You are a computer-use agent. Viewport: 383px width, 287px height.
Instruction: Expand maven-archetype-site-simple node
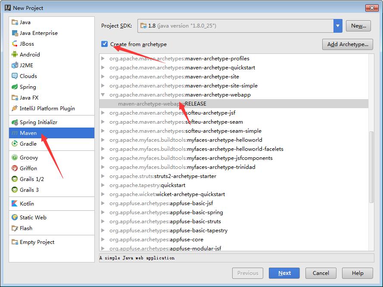tap(103, 85)
